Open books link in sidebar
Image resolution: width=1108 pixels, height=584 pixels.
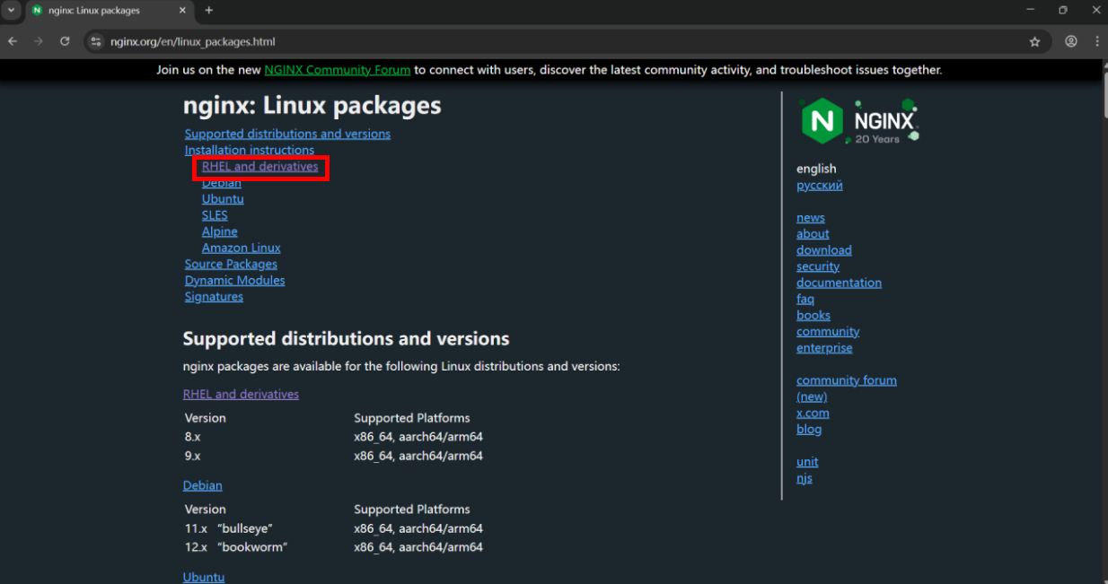[x=813, y=315]
